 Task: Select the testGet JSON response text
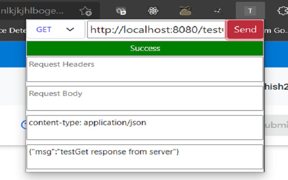(104, 152)
